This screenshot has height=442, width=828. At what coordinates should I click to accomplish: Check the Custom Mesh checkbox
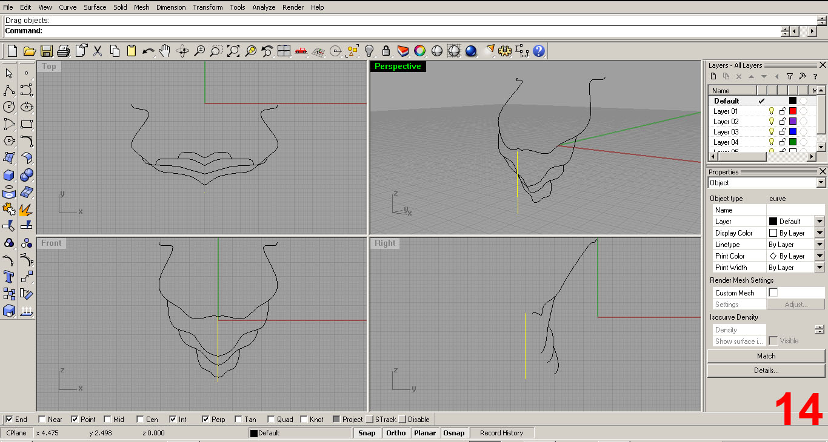773,292
